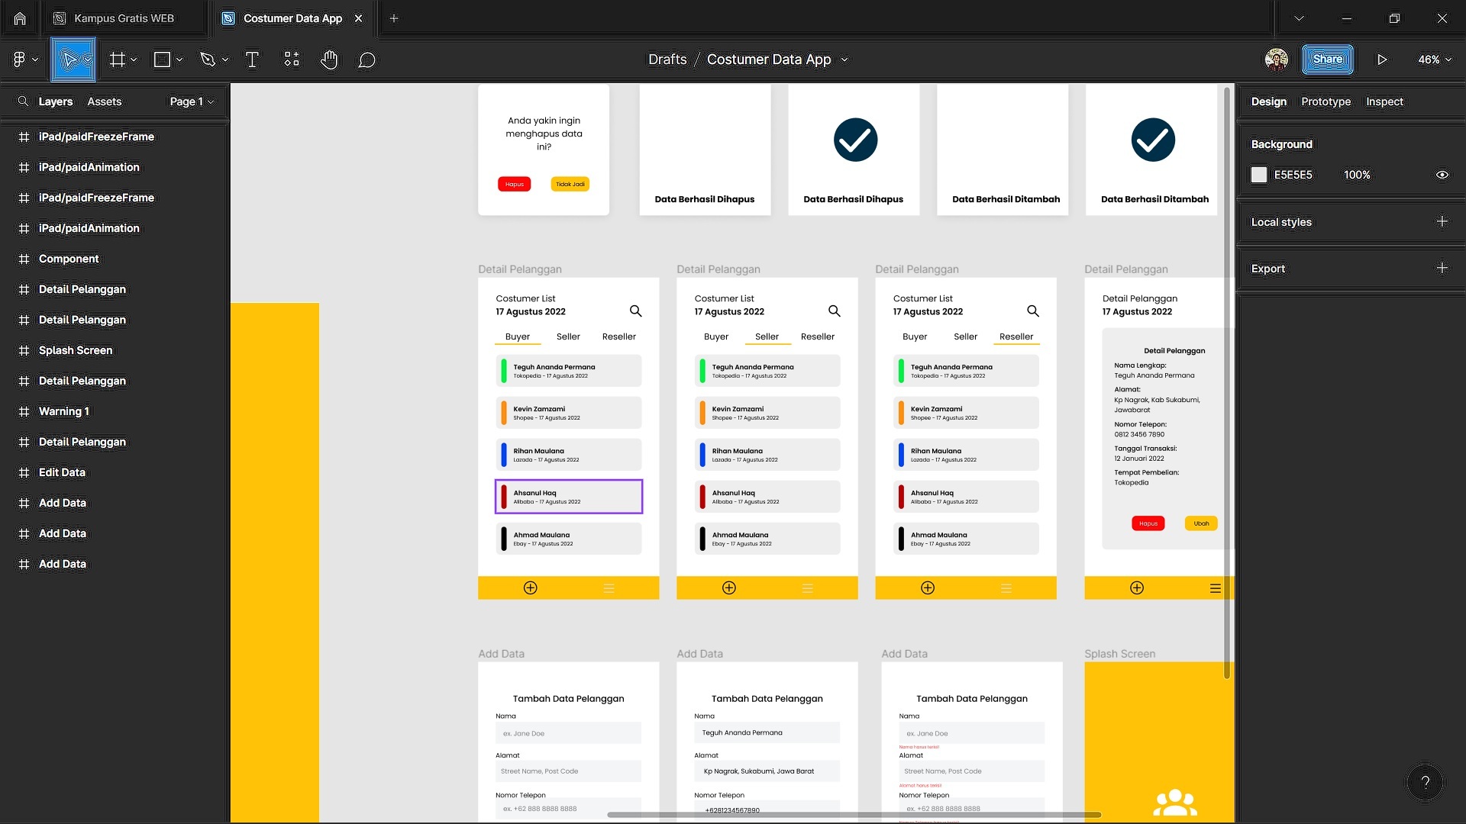Image resolution: width=1466 pixels, height=824 pixels.
Task: Add a local style with plus
Action: [x=1442, y=221]
